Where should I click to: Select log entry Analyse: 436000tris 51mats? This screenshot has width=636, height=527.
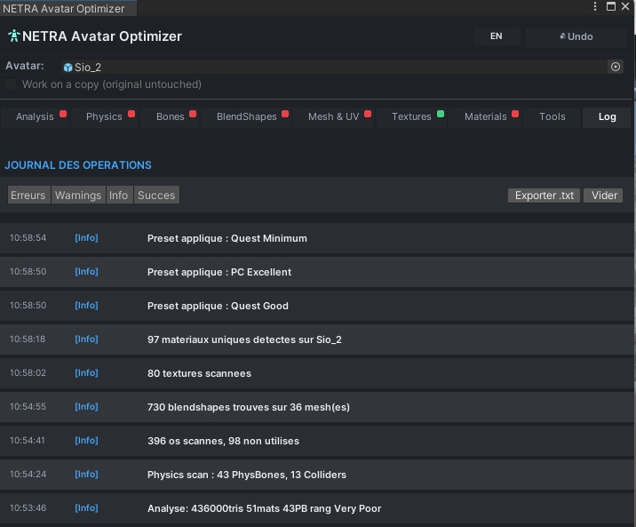point(316,508)
